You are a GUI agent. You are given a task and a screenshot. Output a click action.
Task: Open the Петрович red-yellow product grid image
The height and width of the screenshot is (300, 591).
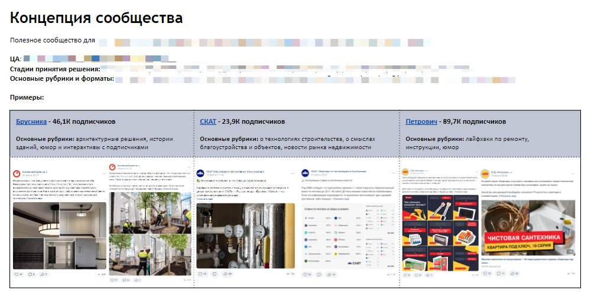point(440,233)
